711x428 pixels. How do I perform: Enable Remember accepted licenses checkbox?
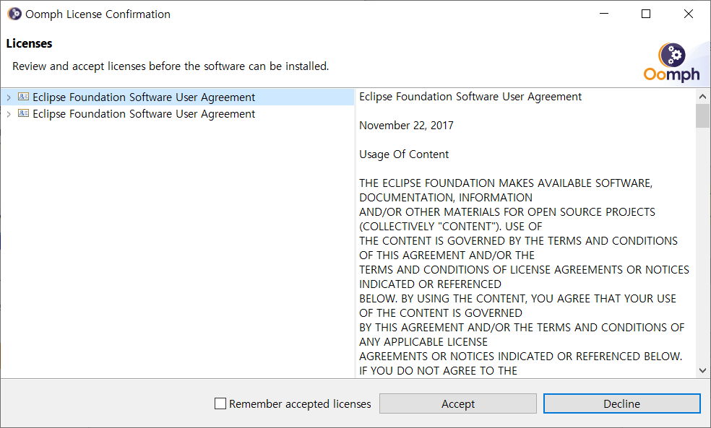(x=220, y=403)
